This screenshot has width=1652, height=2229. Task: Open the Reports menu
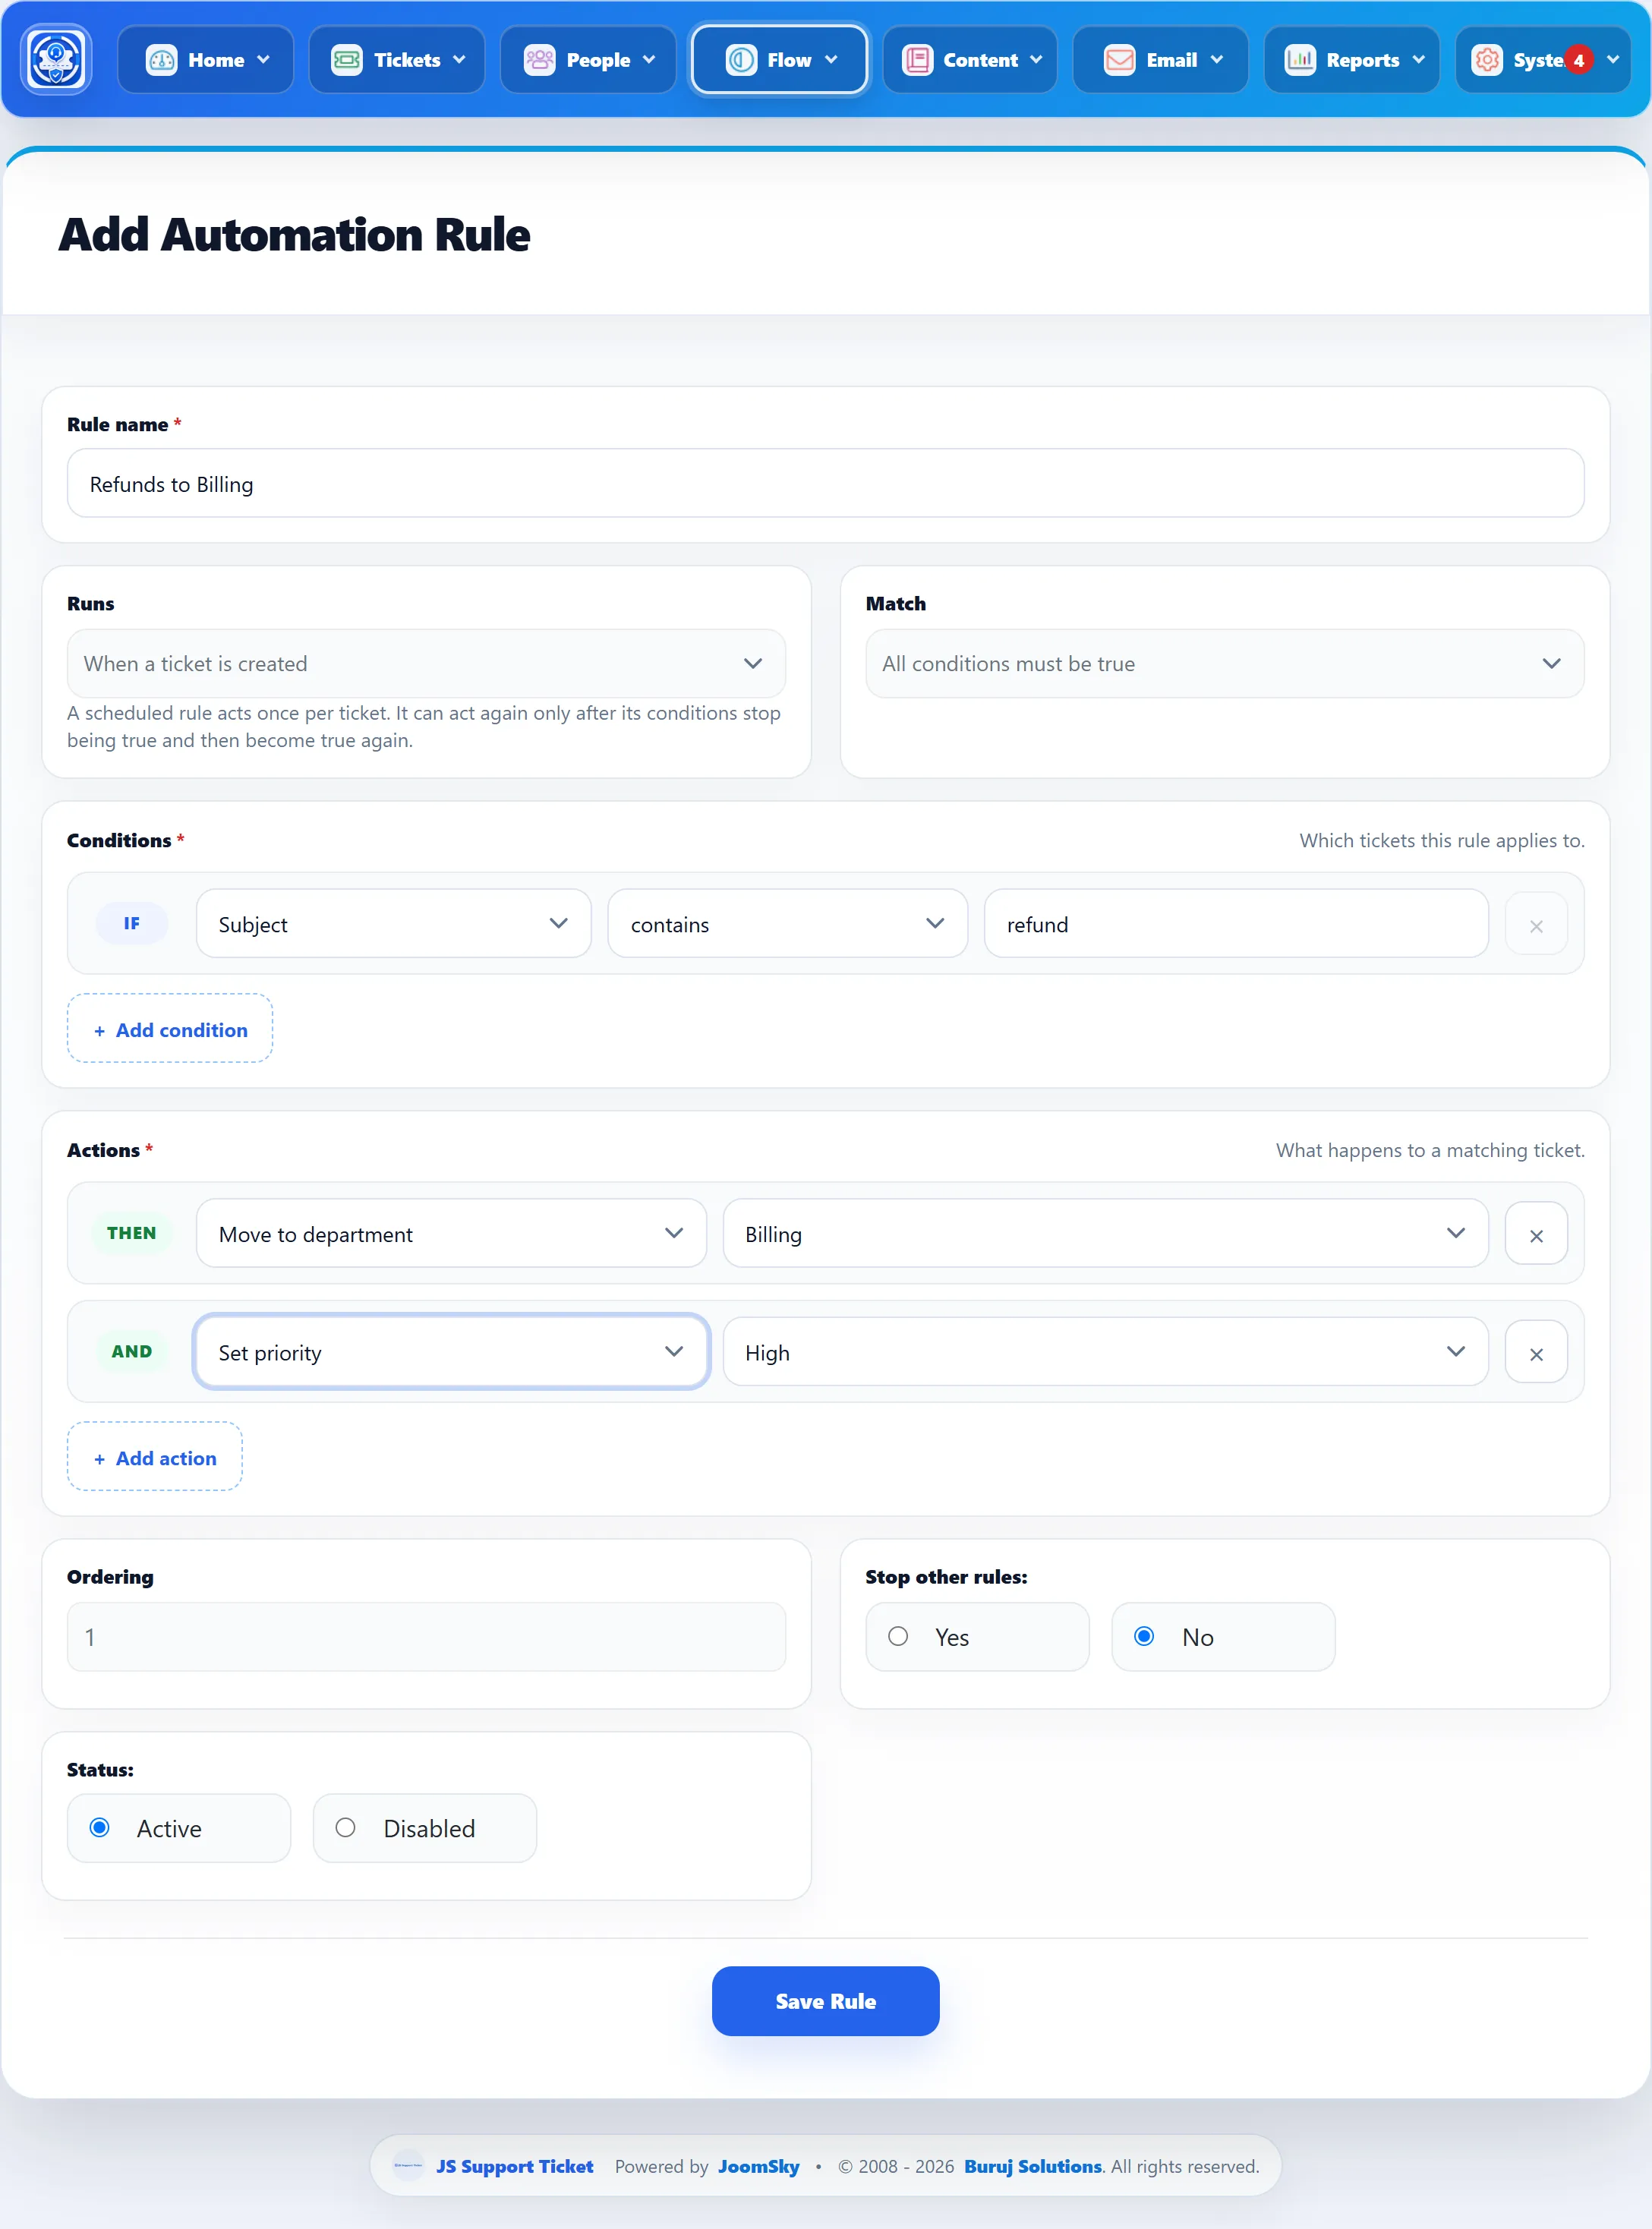coord(1352,60)
